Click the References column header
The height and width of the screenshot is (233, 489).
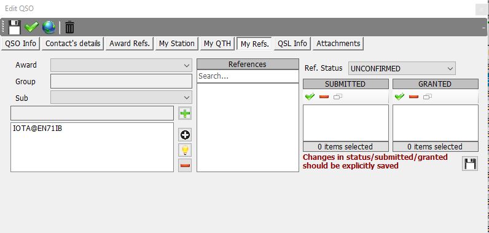(x=248, y=65)
